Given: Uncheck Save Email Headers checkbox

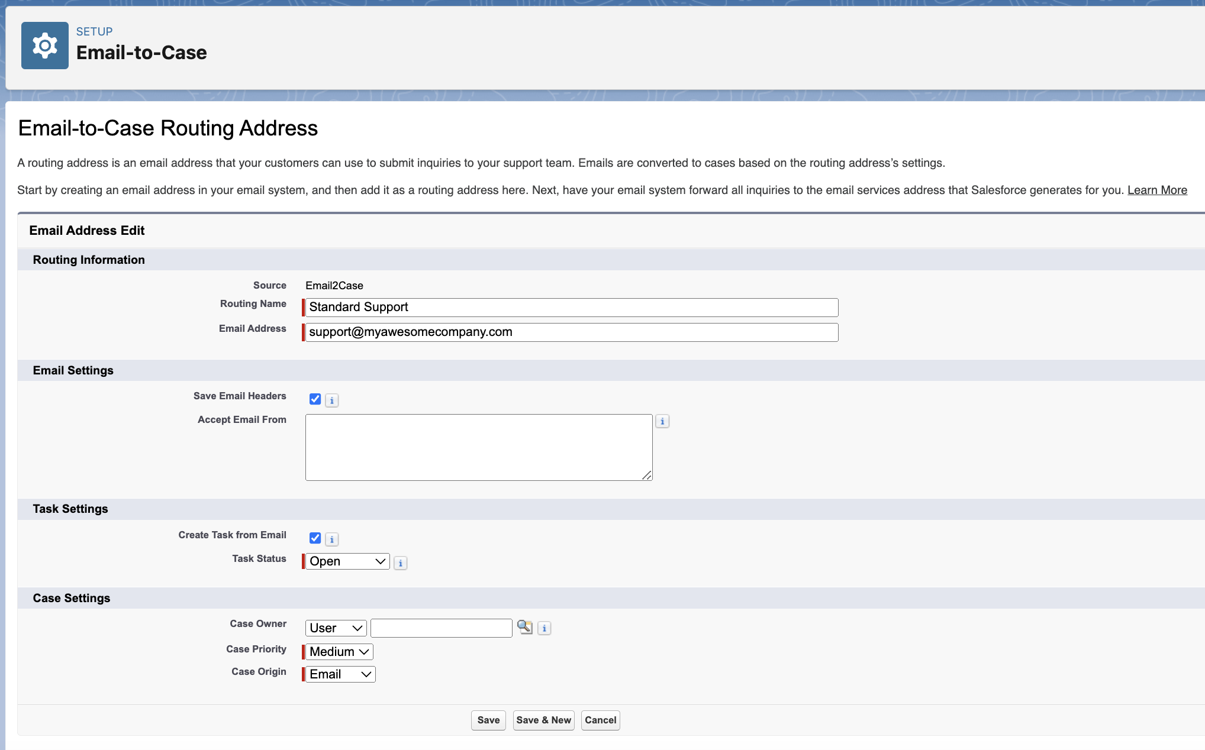Looking at the screenshot, I should 315,399.
